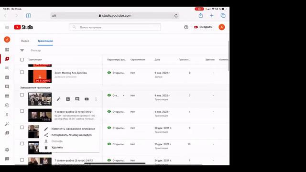Click the Zoom Meeting Ася Долгова title
The image size is (306, 172).
click(71, 73)
